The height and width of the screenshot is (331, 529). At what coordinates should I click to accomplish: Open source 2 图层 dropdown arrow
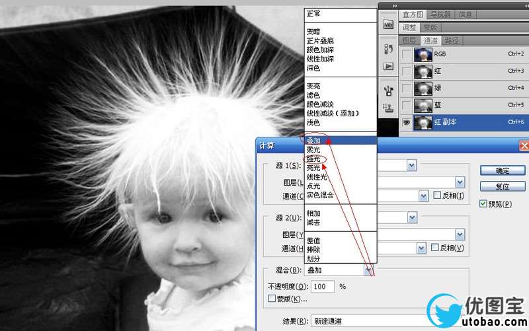(460, 235)
